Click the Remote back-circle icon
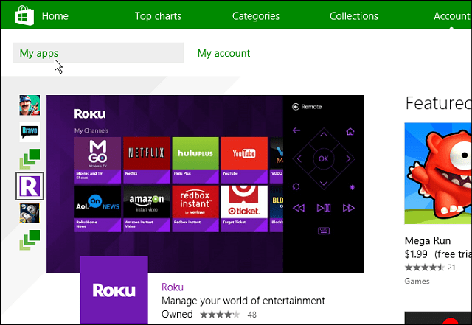This screenshot has height=325, width=472. (x=296, y=107)
